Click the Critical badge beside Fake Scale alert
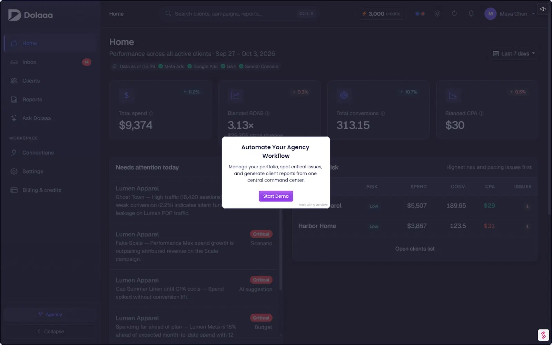This screenshot has width=552, height=345. [x=261, y=234]
